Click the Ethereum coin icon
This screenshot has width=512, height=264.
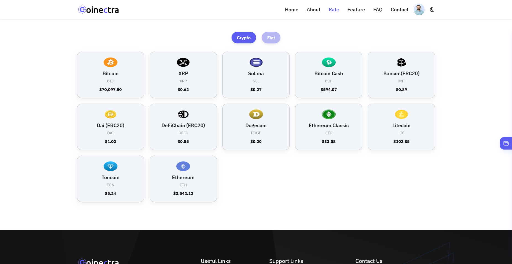coord(183,166)
